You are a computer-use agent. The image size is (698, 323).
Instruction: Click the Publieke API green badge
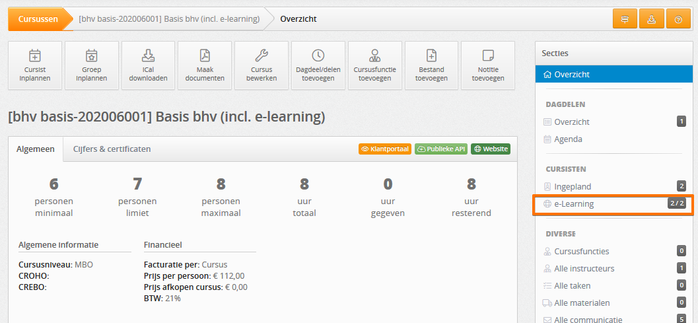click(441, 149)
